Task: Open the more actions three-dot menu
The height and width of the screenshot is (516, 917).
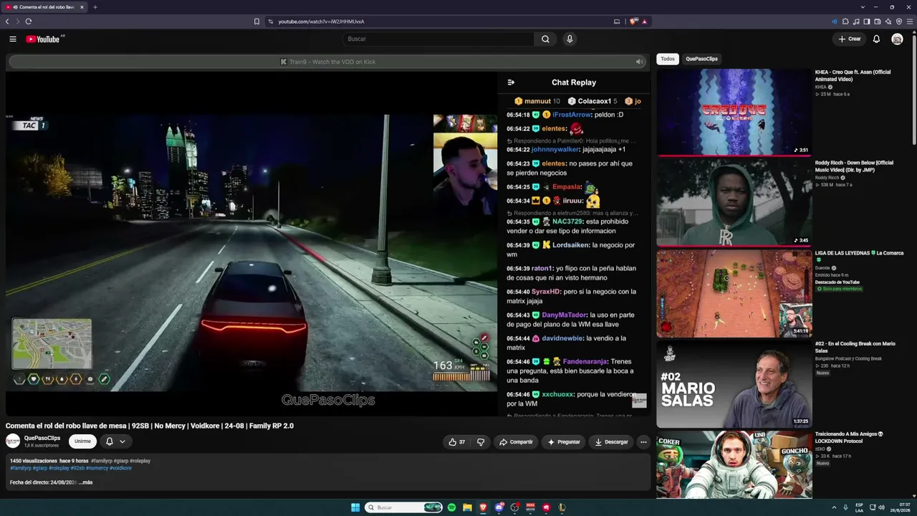Action: [643, 442]
